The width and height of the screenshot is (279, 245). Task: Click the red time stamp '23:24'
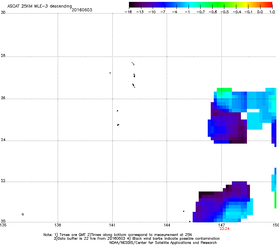(x=224, y=229)
